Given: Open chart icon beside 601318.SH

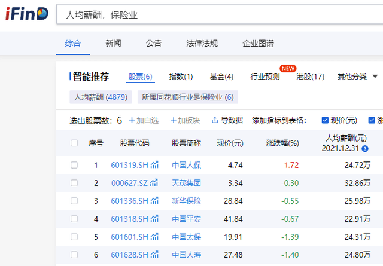Looking at the screenshot, I should click(154, 219).
